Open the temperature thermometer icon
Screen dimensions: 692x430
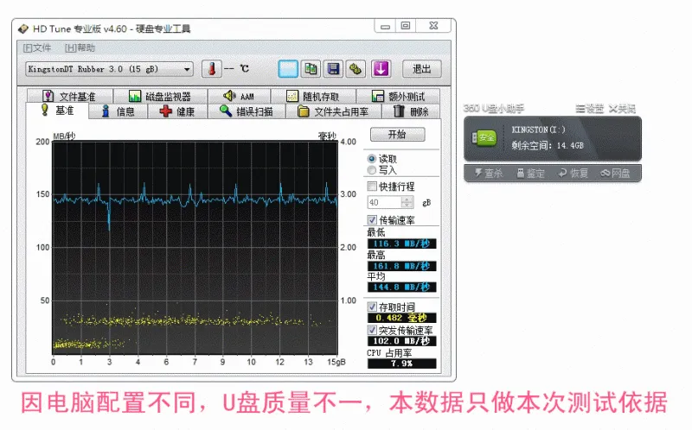tap(211, 69)
